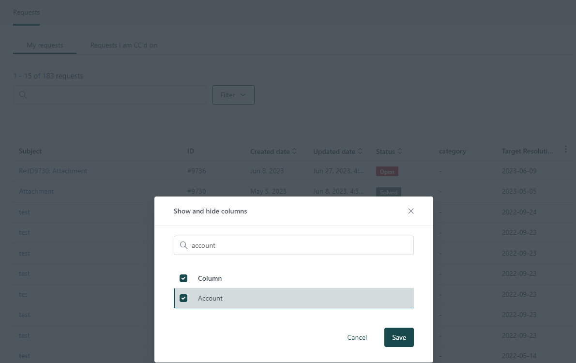Screen dimensions: 576x363
Task: Toggle the select-all Column checkbox
Action: click(x=183, y=278)
